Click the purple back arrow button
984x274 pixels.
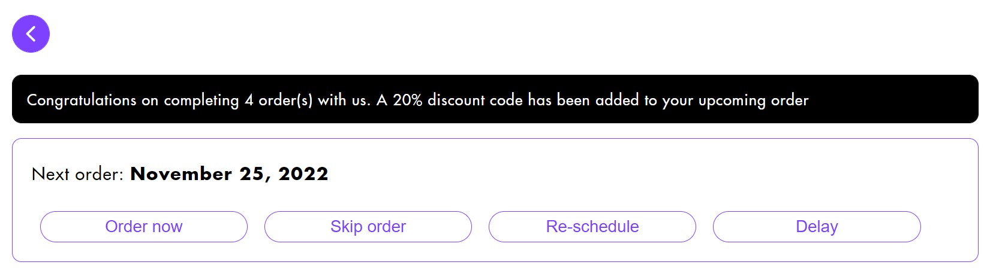coord(31,34)
